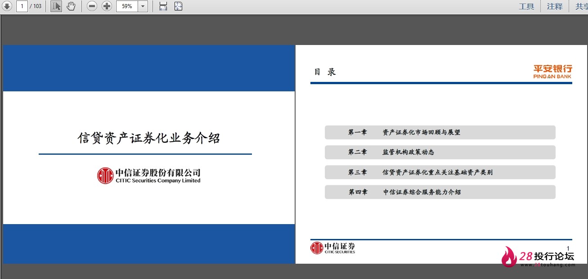Open the 工具 panel
This screenshot has height=279, width=588.
(x=526, y=6)
